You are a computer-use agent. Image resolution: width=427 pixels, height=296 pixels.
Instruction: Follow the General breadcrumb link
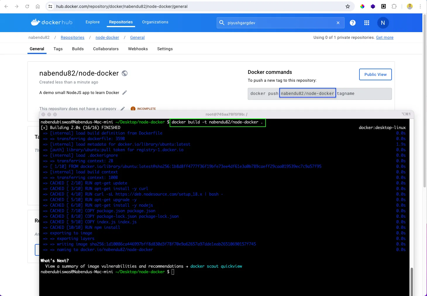click(137, 37)
